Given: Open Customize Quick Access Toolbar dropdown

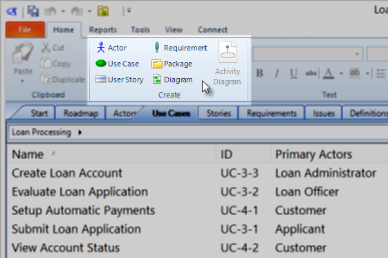Looking at the screenshot, I should pos(129,10).
